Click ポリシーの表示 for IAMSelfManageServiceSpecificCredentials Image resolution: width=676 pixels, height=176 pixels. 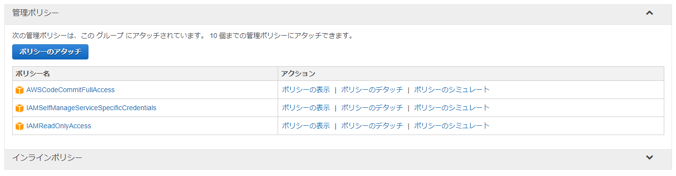point(306,108)
